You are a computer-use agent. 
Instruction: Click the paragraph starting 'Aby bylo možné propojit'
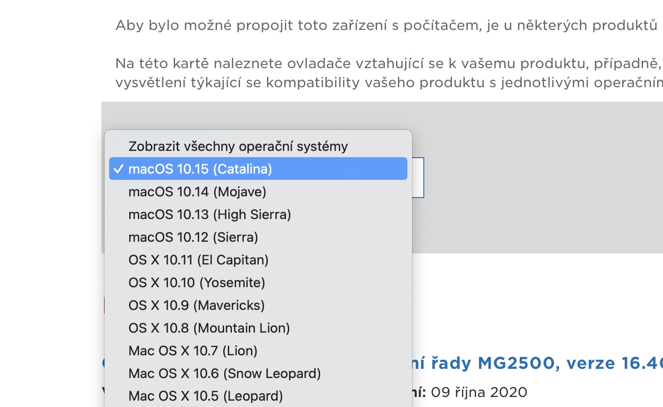(386, 25)
